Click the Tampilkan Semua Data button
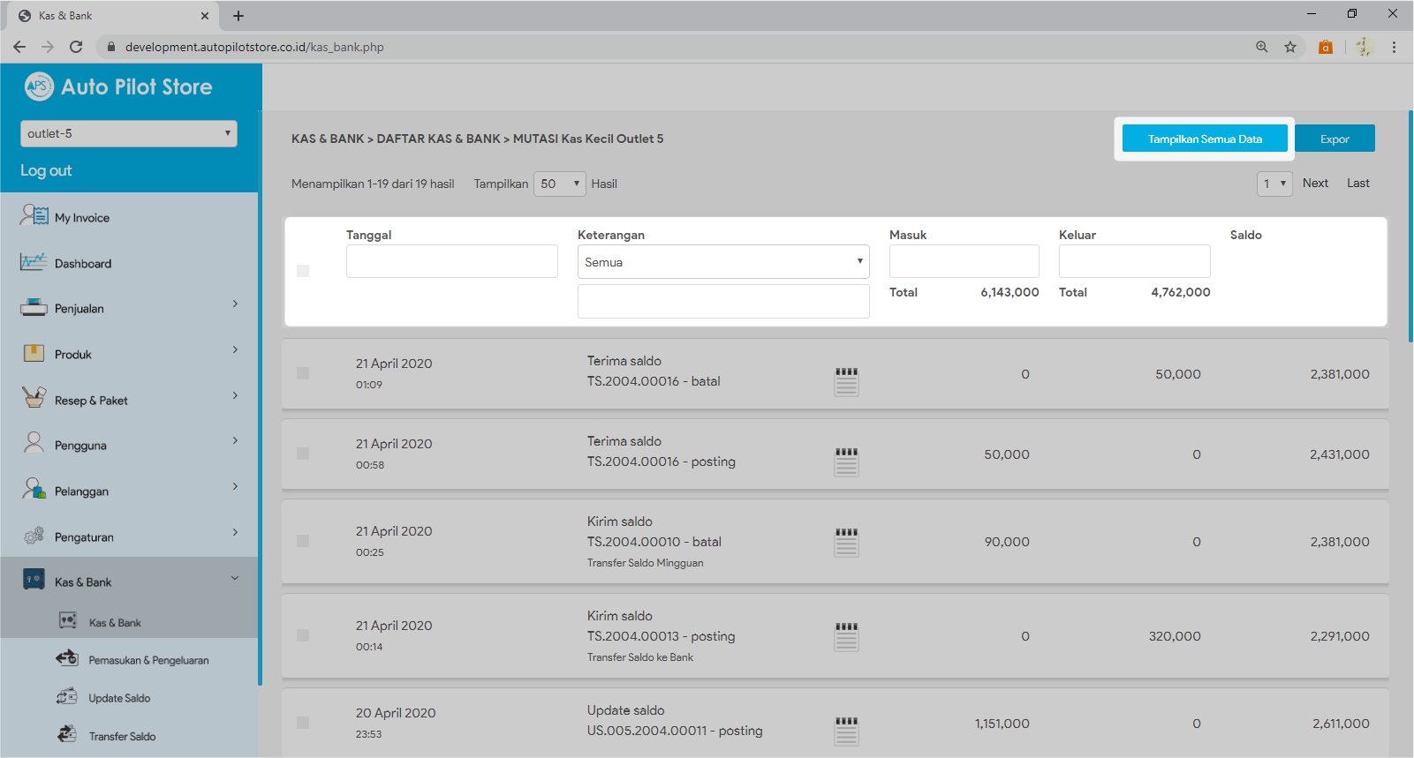Viewport: 1414px width, 758px height. point(1204,139)
